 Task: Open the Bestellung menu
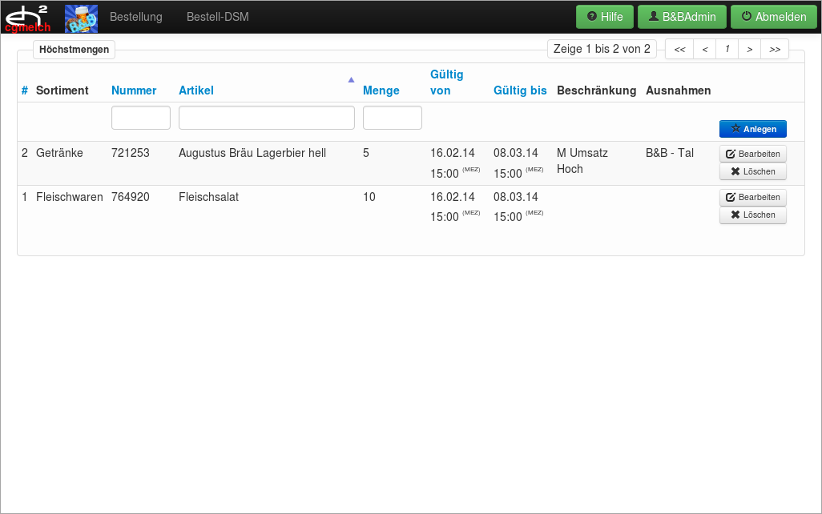(135, 17)
